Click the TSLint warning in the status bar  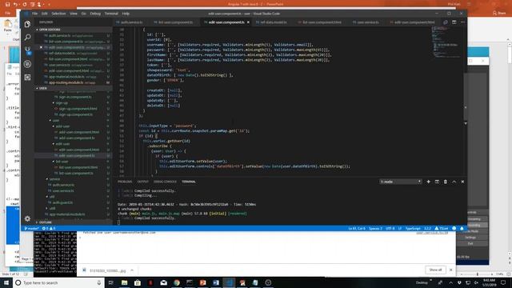pos(442,228)
